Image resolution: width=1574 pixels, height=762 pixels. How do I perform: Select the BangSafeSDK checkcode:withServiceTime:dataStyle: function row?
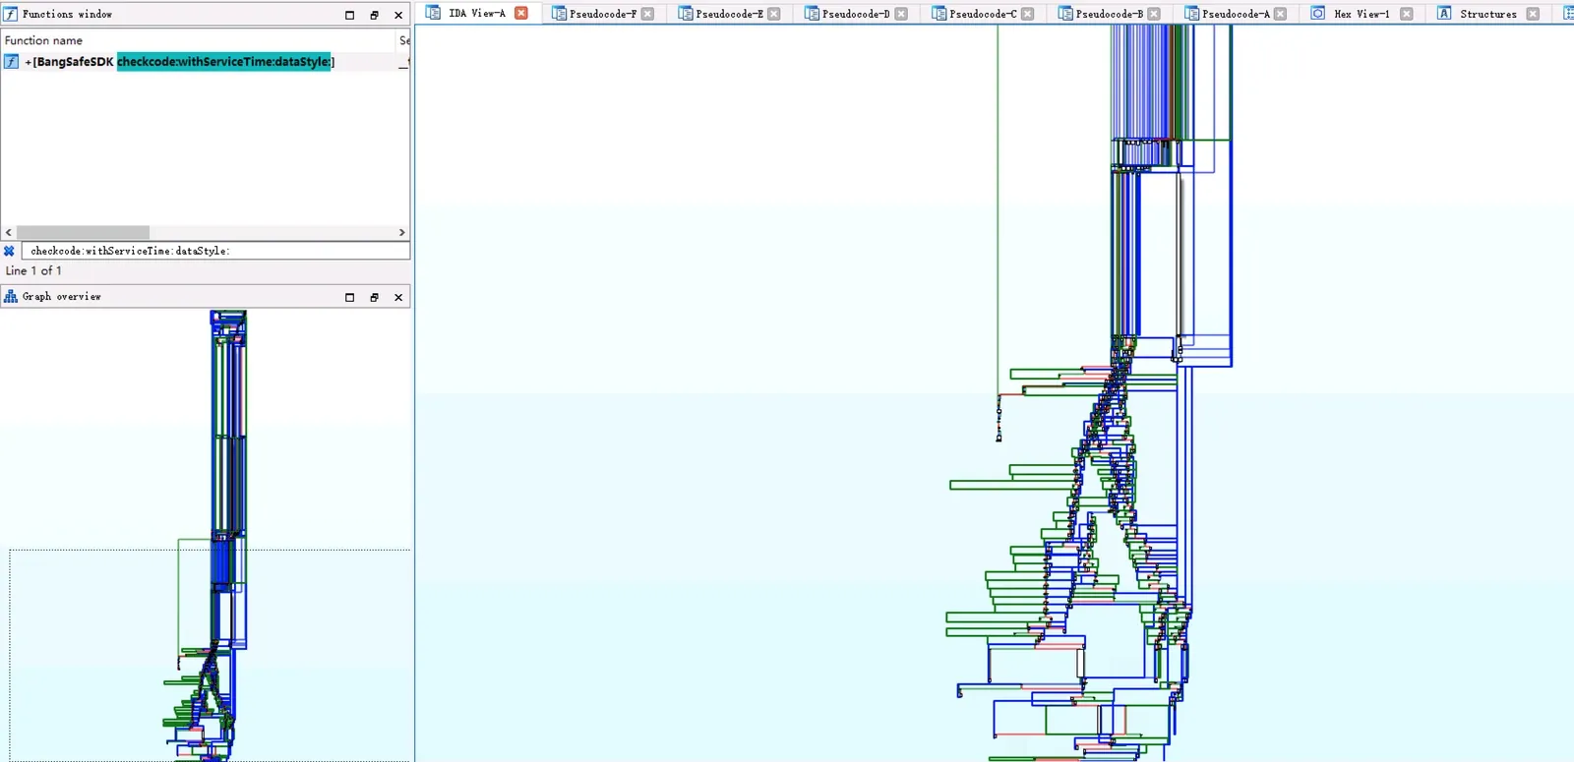[205, 61]
